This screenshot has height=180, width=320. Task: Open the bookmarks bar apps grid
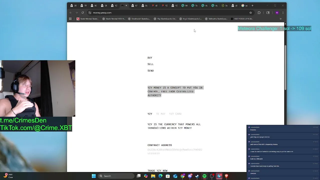70,19
